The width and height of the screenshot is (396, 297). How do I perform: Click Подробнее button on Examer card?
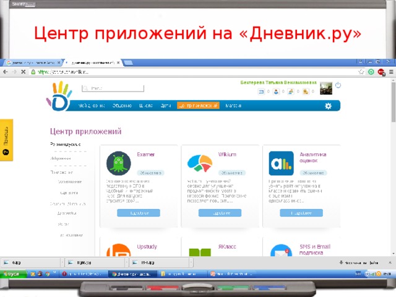(x=139, y=213)
